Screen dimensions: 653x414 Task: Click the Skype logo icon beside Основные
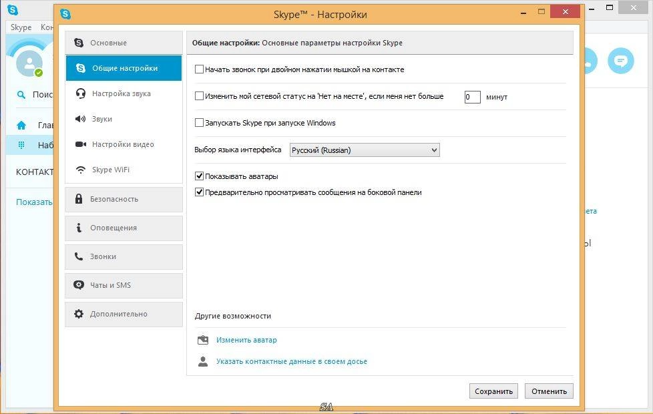(x=79, y=43)
